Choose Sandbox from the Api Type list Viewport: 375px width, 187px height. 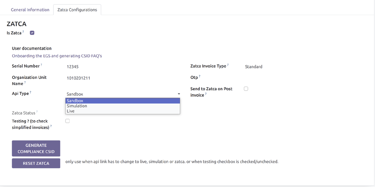click(x=123, y=101)
